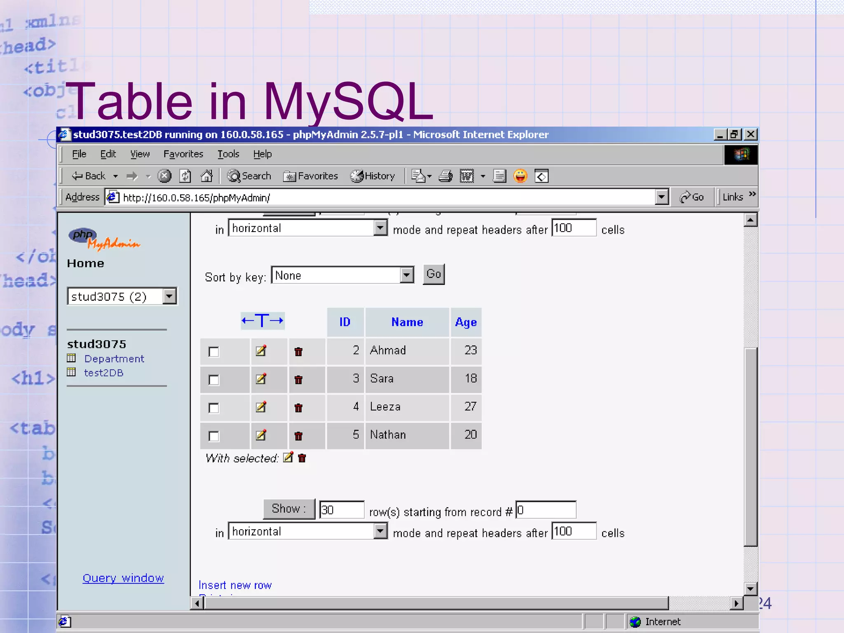Delete the Nathan row trash icon
Viewport: 844px width, 633px height.
coord(298,436)
